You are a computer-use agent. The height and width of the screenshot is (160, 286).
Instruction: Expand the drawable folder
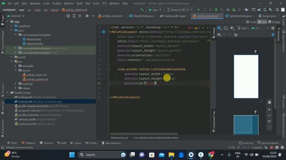(x=16, y=66)
